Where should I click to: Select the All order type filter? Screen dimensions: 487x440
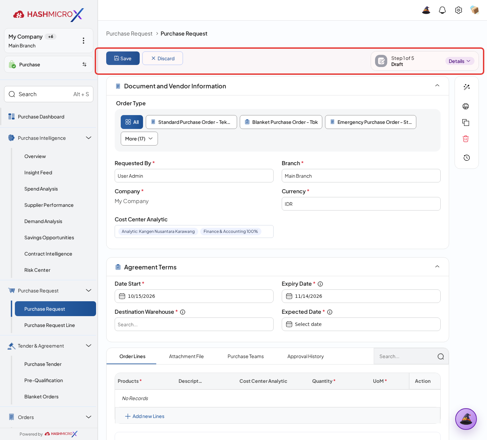(x=132, y=122)
